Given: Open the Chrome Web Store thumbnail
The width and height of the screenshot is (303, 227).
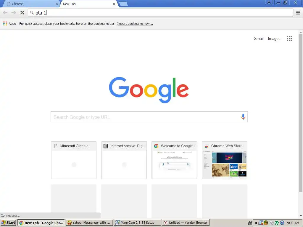Looking at the screenshot, I should click(225, 160).
